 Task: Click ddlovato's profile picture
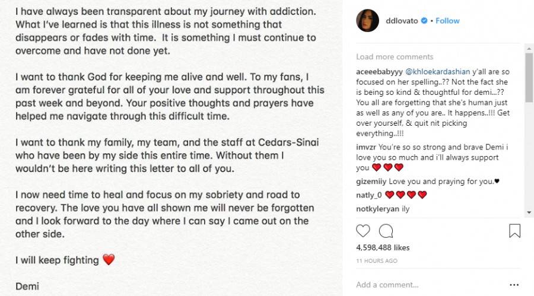tap(367, 21)
